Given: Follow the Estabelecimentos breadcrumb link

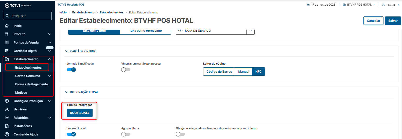Looking at the screenshot, I should (112, 12).
